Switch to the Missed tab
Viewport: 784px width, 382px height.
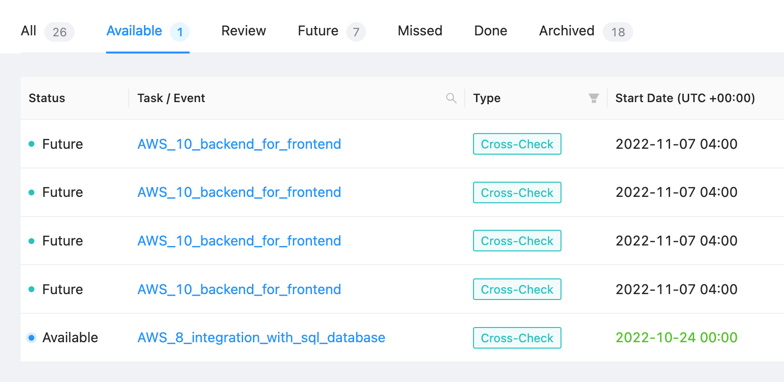click(x=420, y=30)
